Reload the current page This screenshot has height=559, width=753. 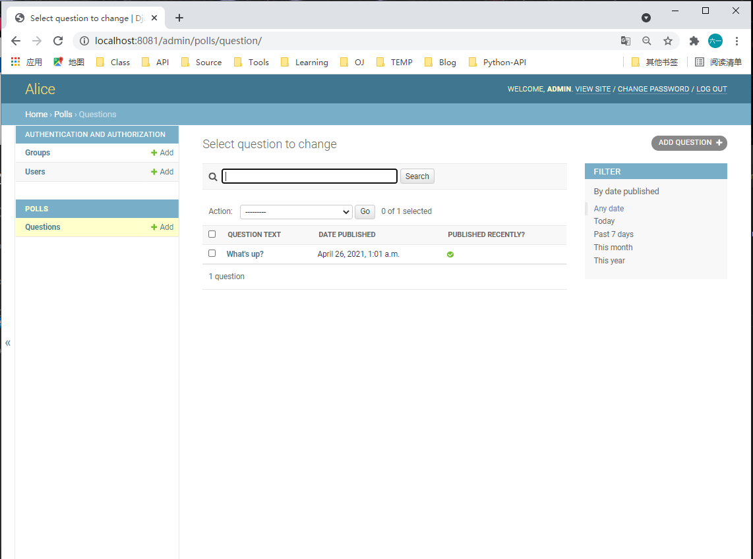coord(58,41)
